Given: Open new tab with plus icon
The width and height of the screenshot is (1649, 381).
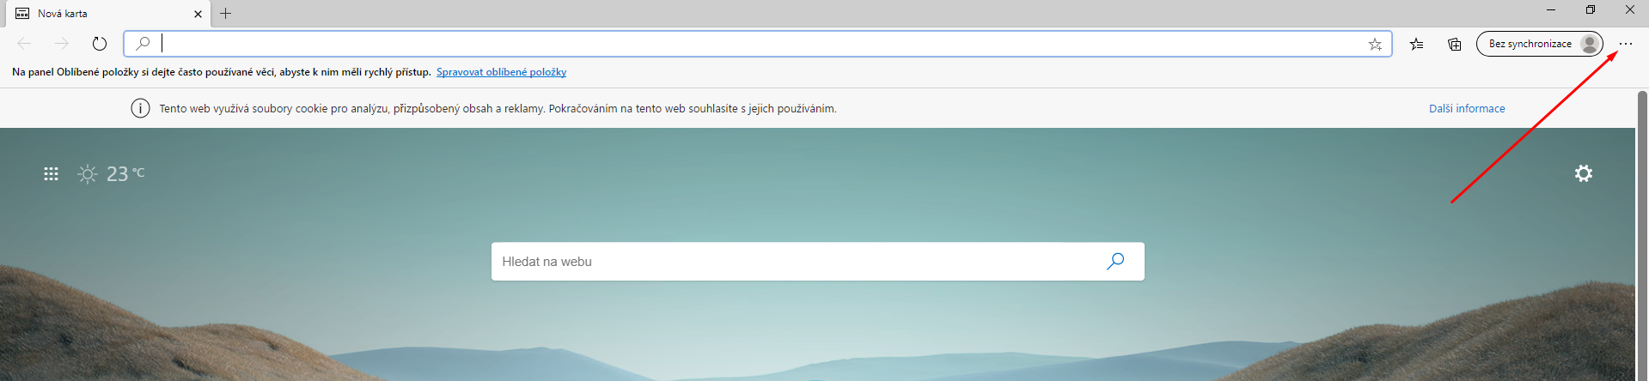Looking at the screenshot, I should [x=225, y=13].
